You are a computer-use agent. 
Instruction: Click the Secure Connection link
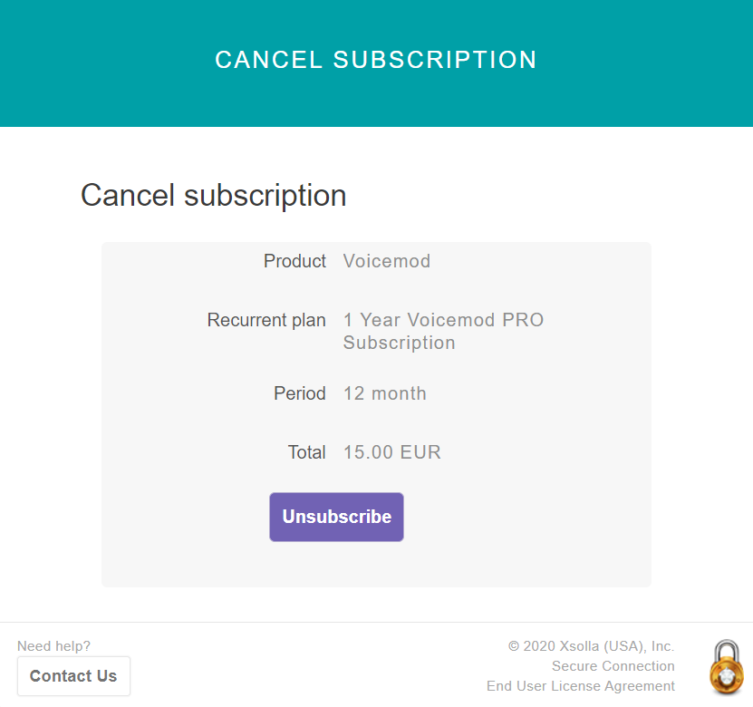pos(613,665)
